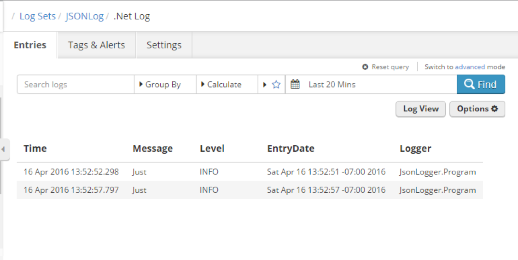This screenshot has width=518, height=260.
Task: Open the Last 20 Mins time range
Action: 332,85
